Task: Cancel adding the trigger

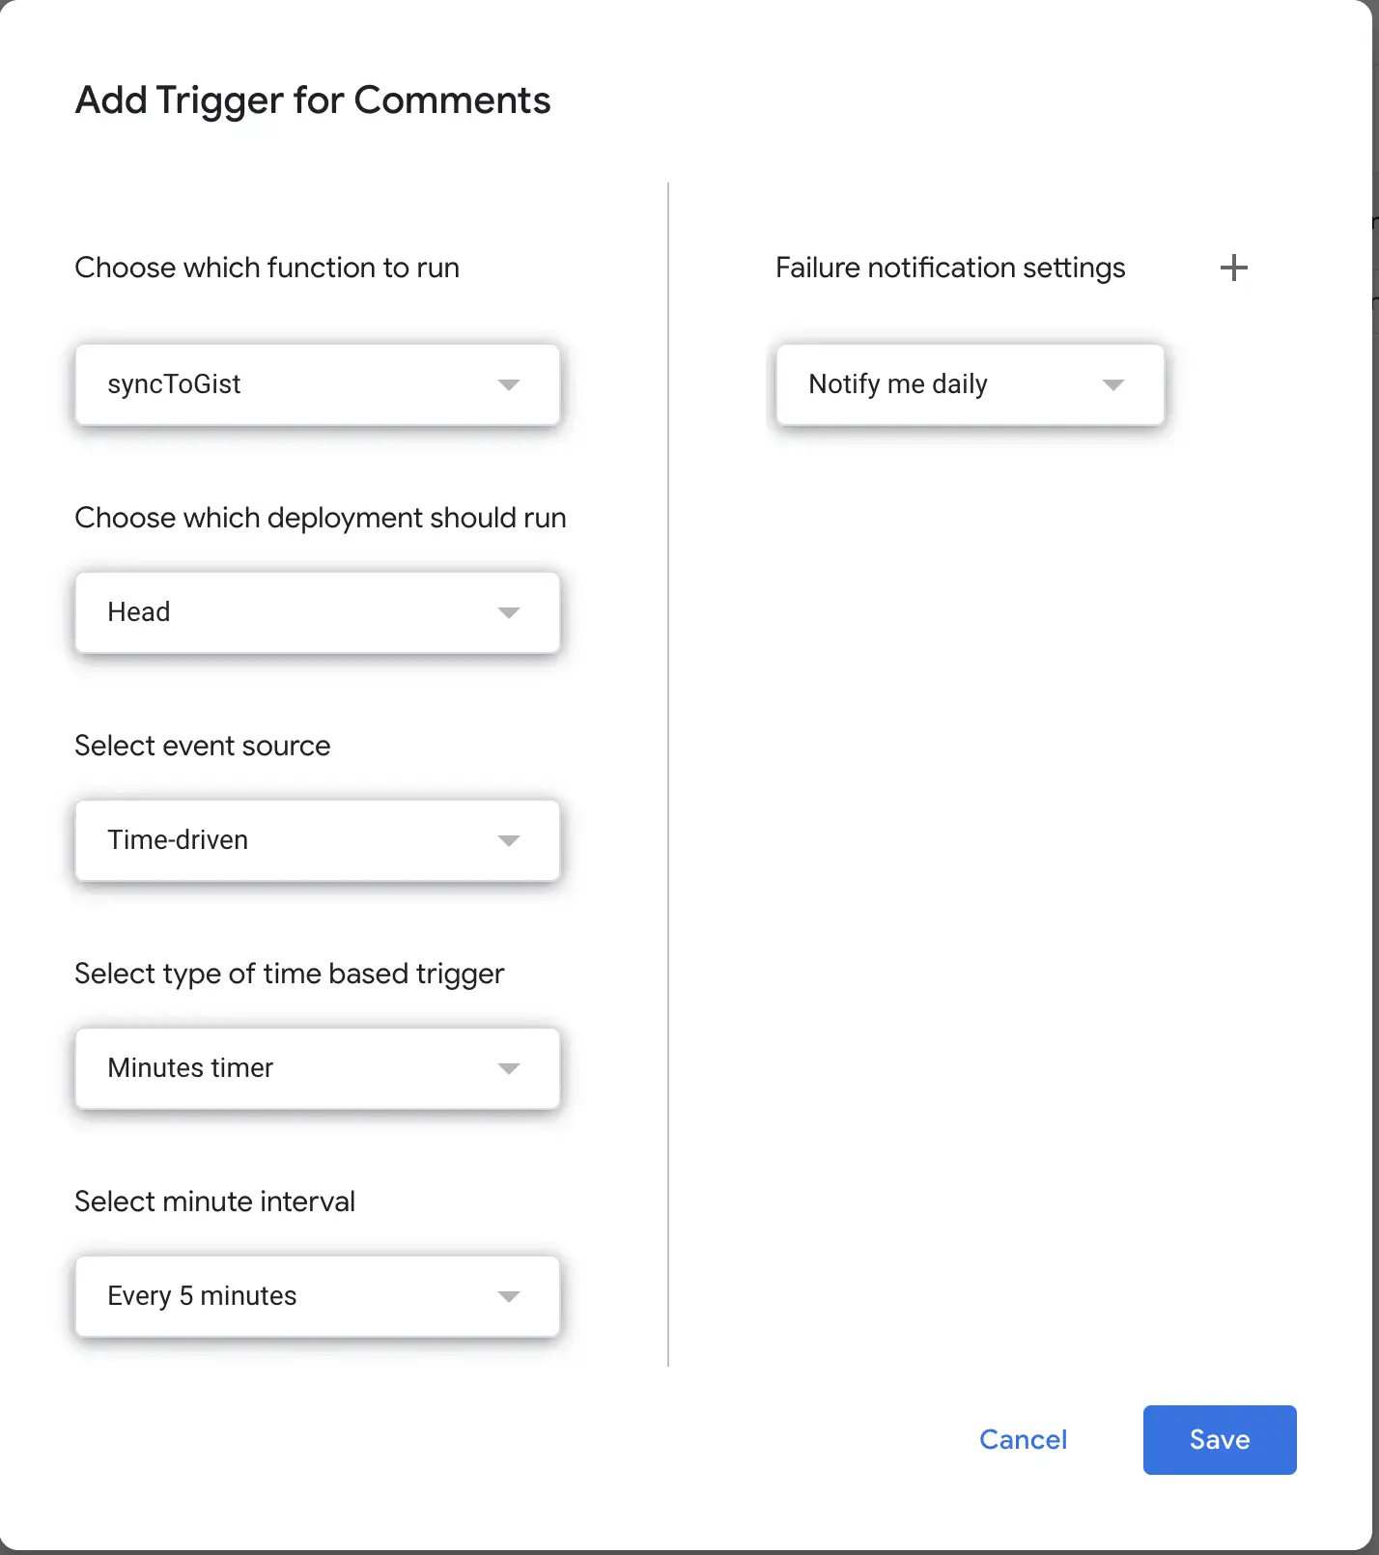Action: coord(1023,1439)
